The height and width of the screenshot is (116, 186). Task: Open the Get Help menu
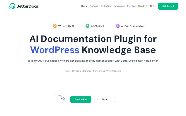click(x=131, y=6)
